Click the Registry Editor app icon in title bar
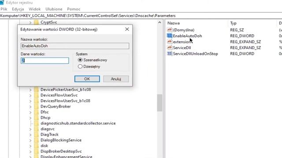This screenshot has width=282, height=158. coord(2,2)
